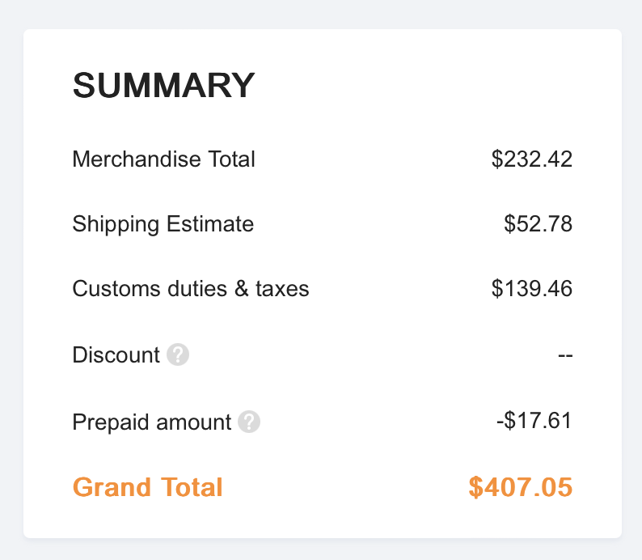
Task: Click the double-dash Discount value
Action: pyautogui.click(x=565, y=355)
